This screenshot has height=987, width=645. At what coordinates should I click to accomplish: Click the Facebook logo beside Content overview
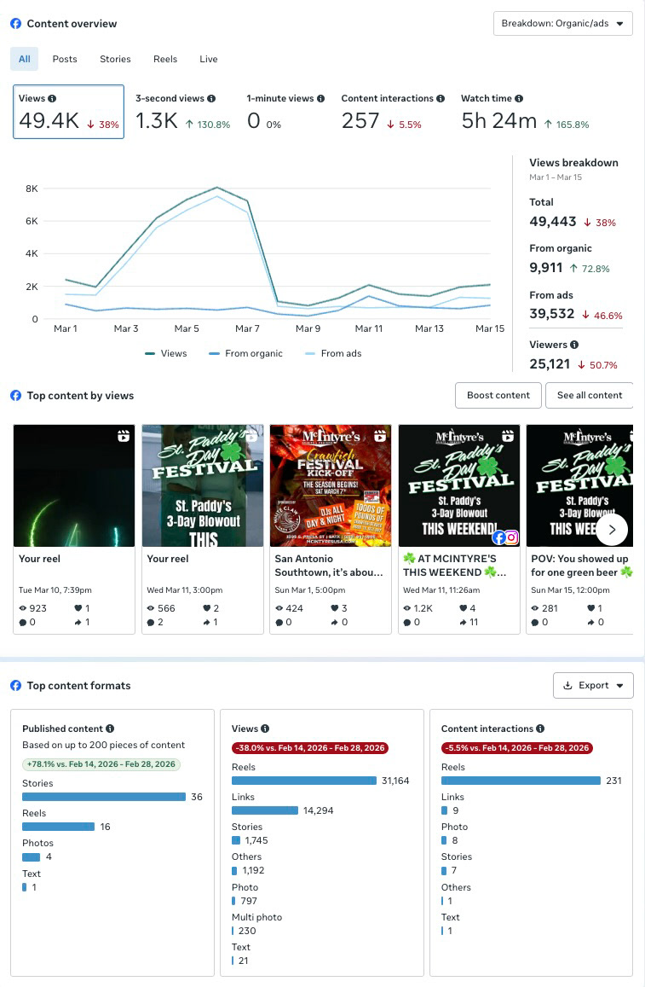point(15,23)
